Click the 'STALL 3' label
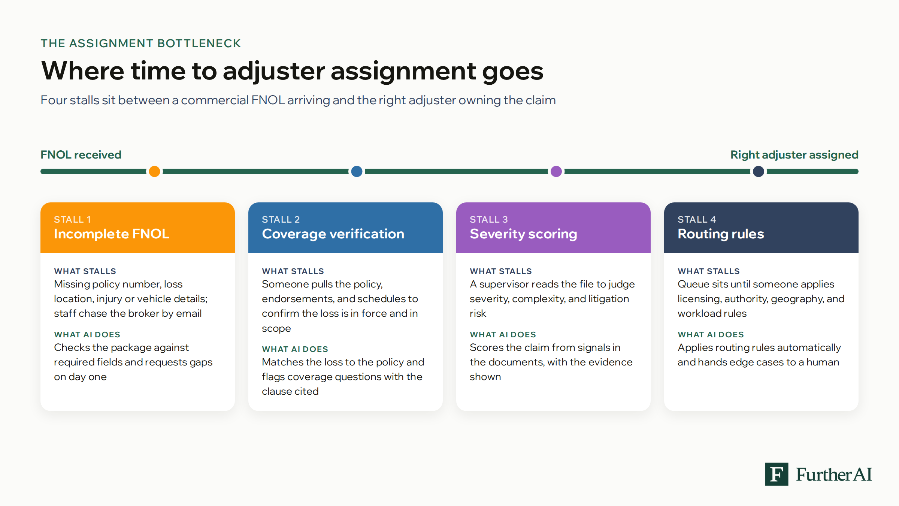899x506 pixels. coord(489,220)
